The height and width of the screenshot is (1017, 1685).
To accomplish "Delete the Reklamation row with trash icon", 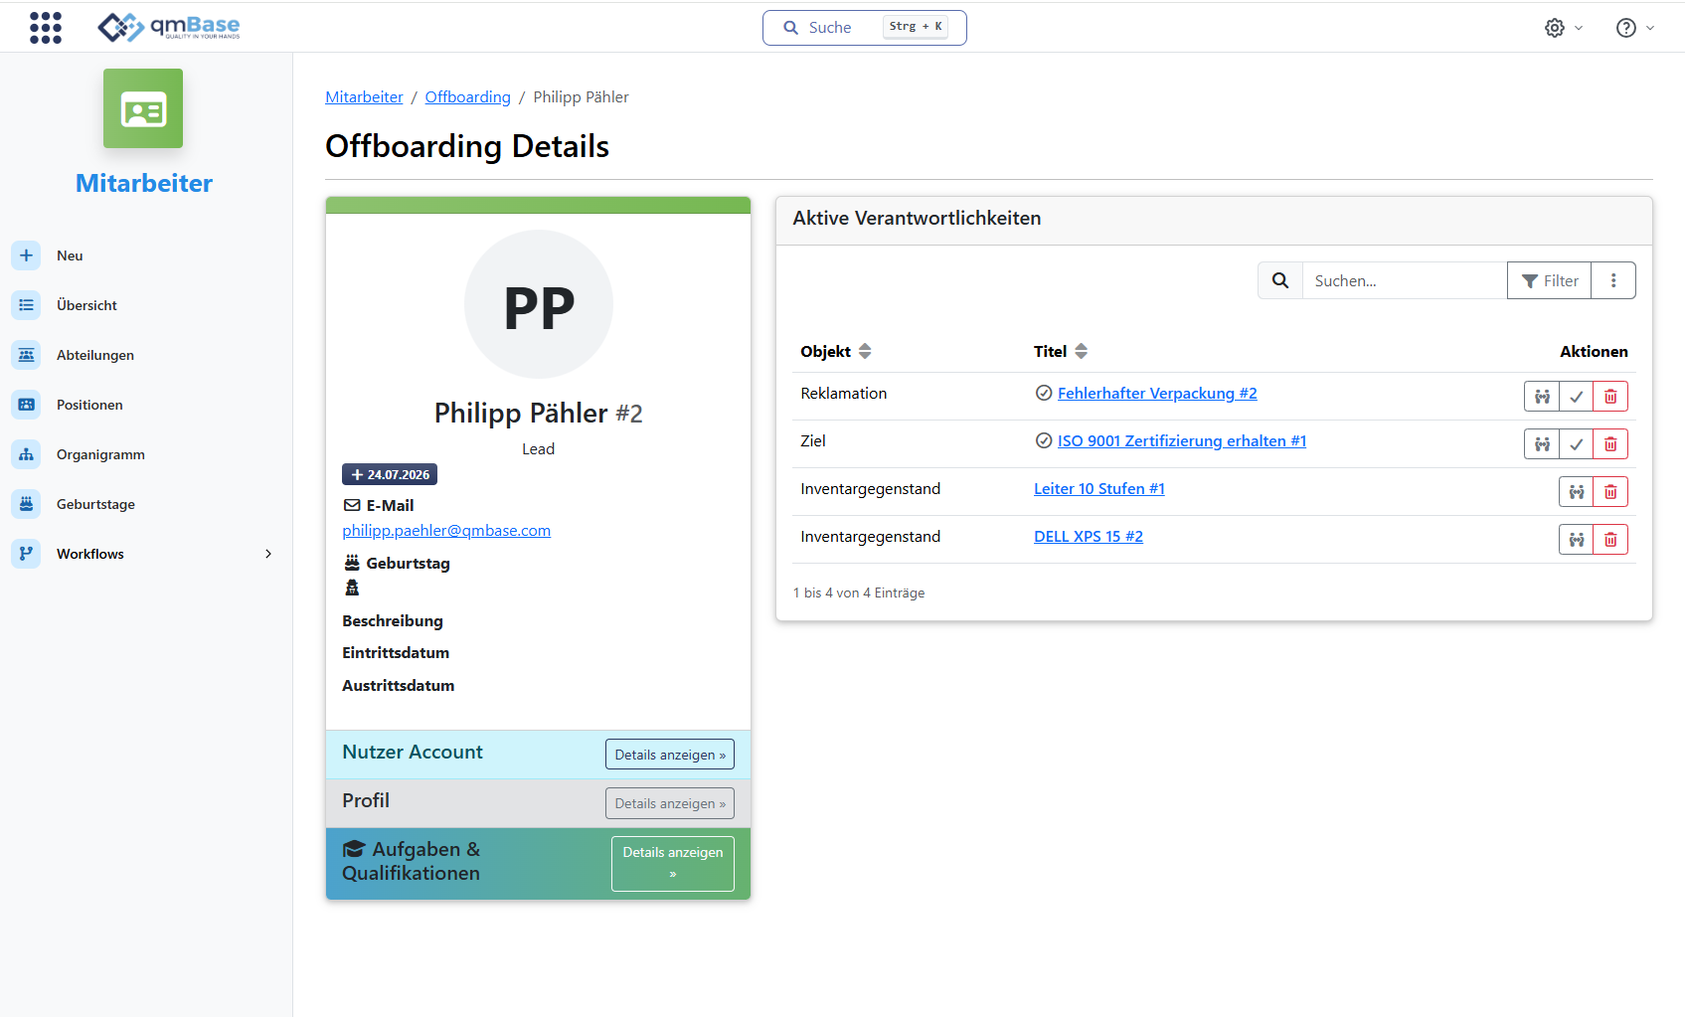I will click(x=1610, y=397).
